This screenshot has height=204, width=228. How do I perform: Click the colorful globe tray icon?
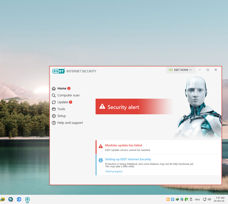coord(177,199)
